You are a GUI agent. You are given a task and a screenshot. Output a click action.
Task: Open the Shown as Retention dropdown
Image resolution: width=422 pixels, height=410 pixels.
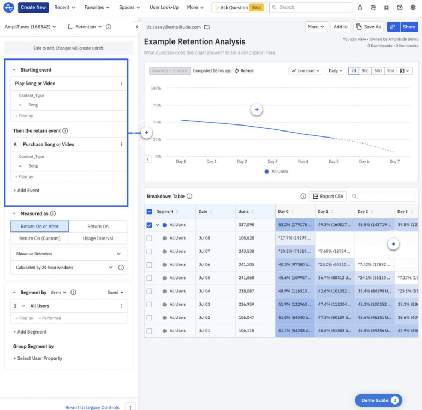69,254
